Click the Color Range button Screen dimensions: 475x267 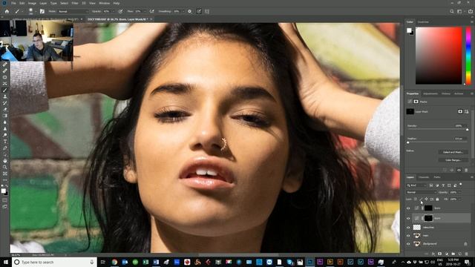pos(453,160)
